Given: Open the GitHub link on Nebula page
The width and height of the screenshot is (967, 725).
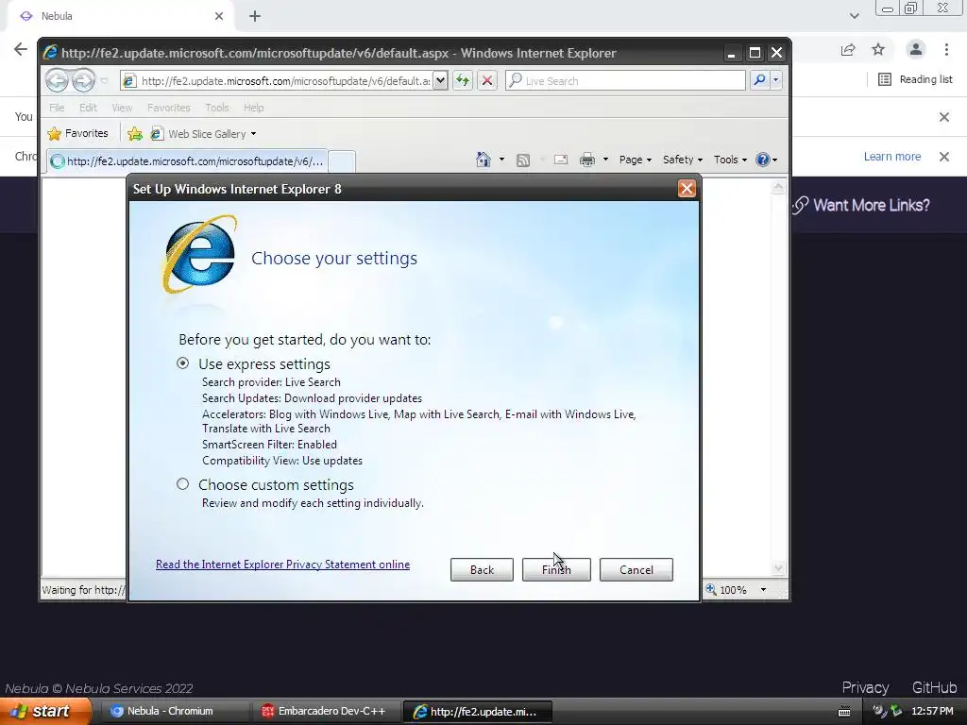Looking at the screenshot, I should [934, 687].
